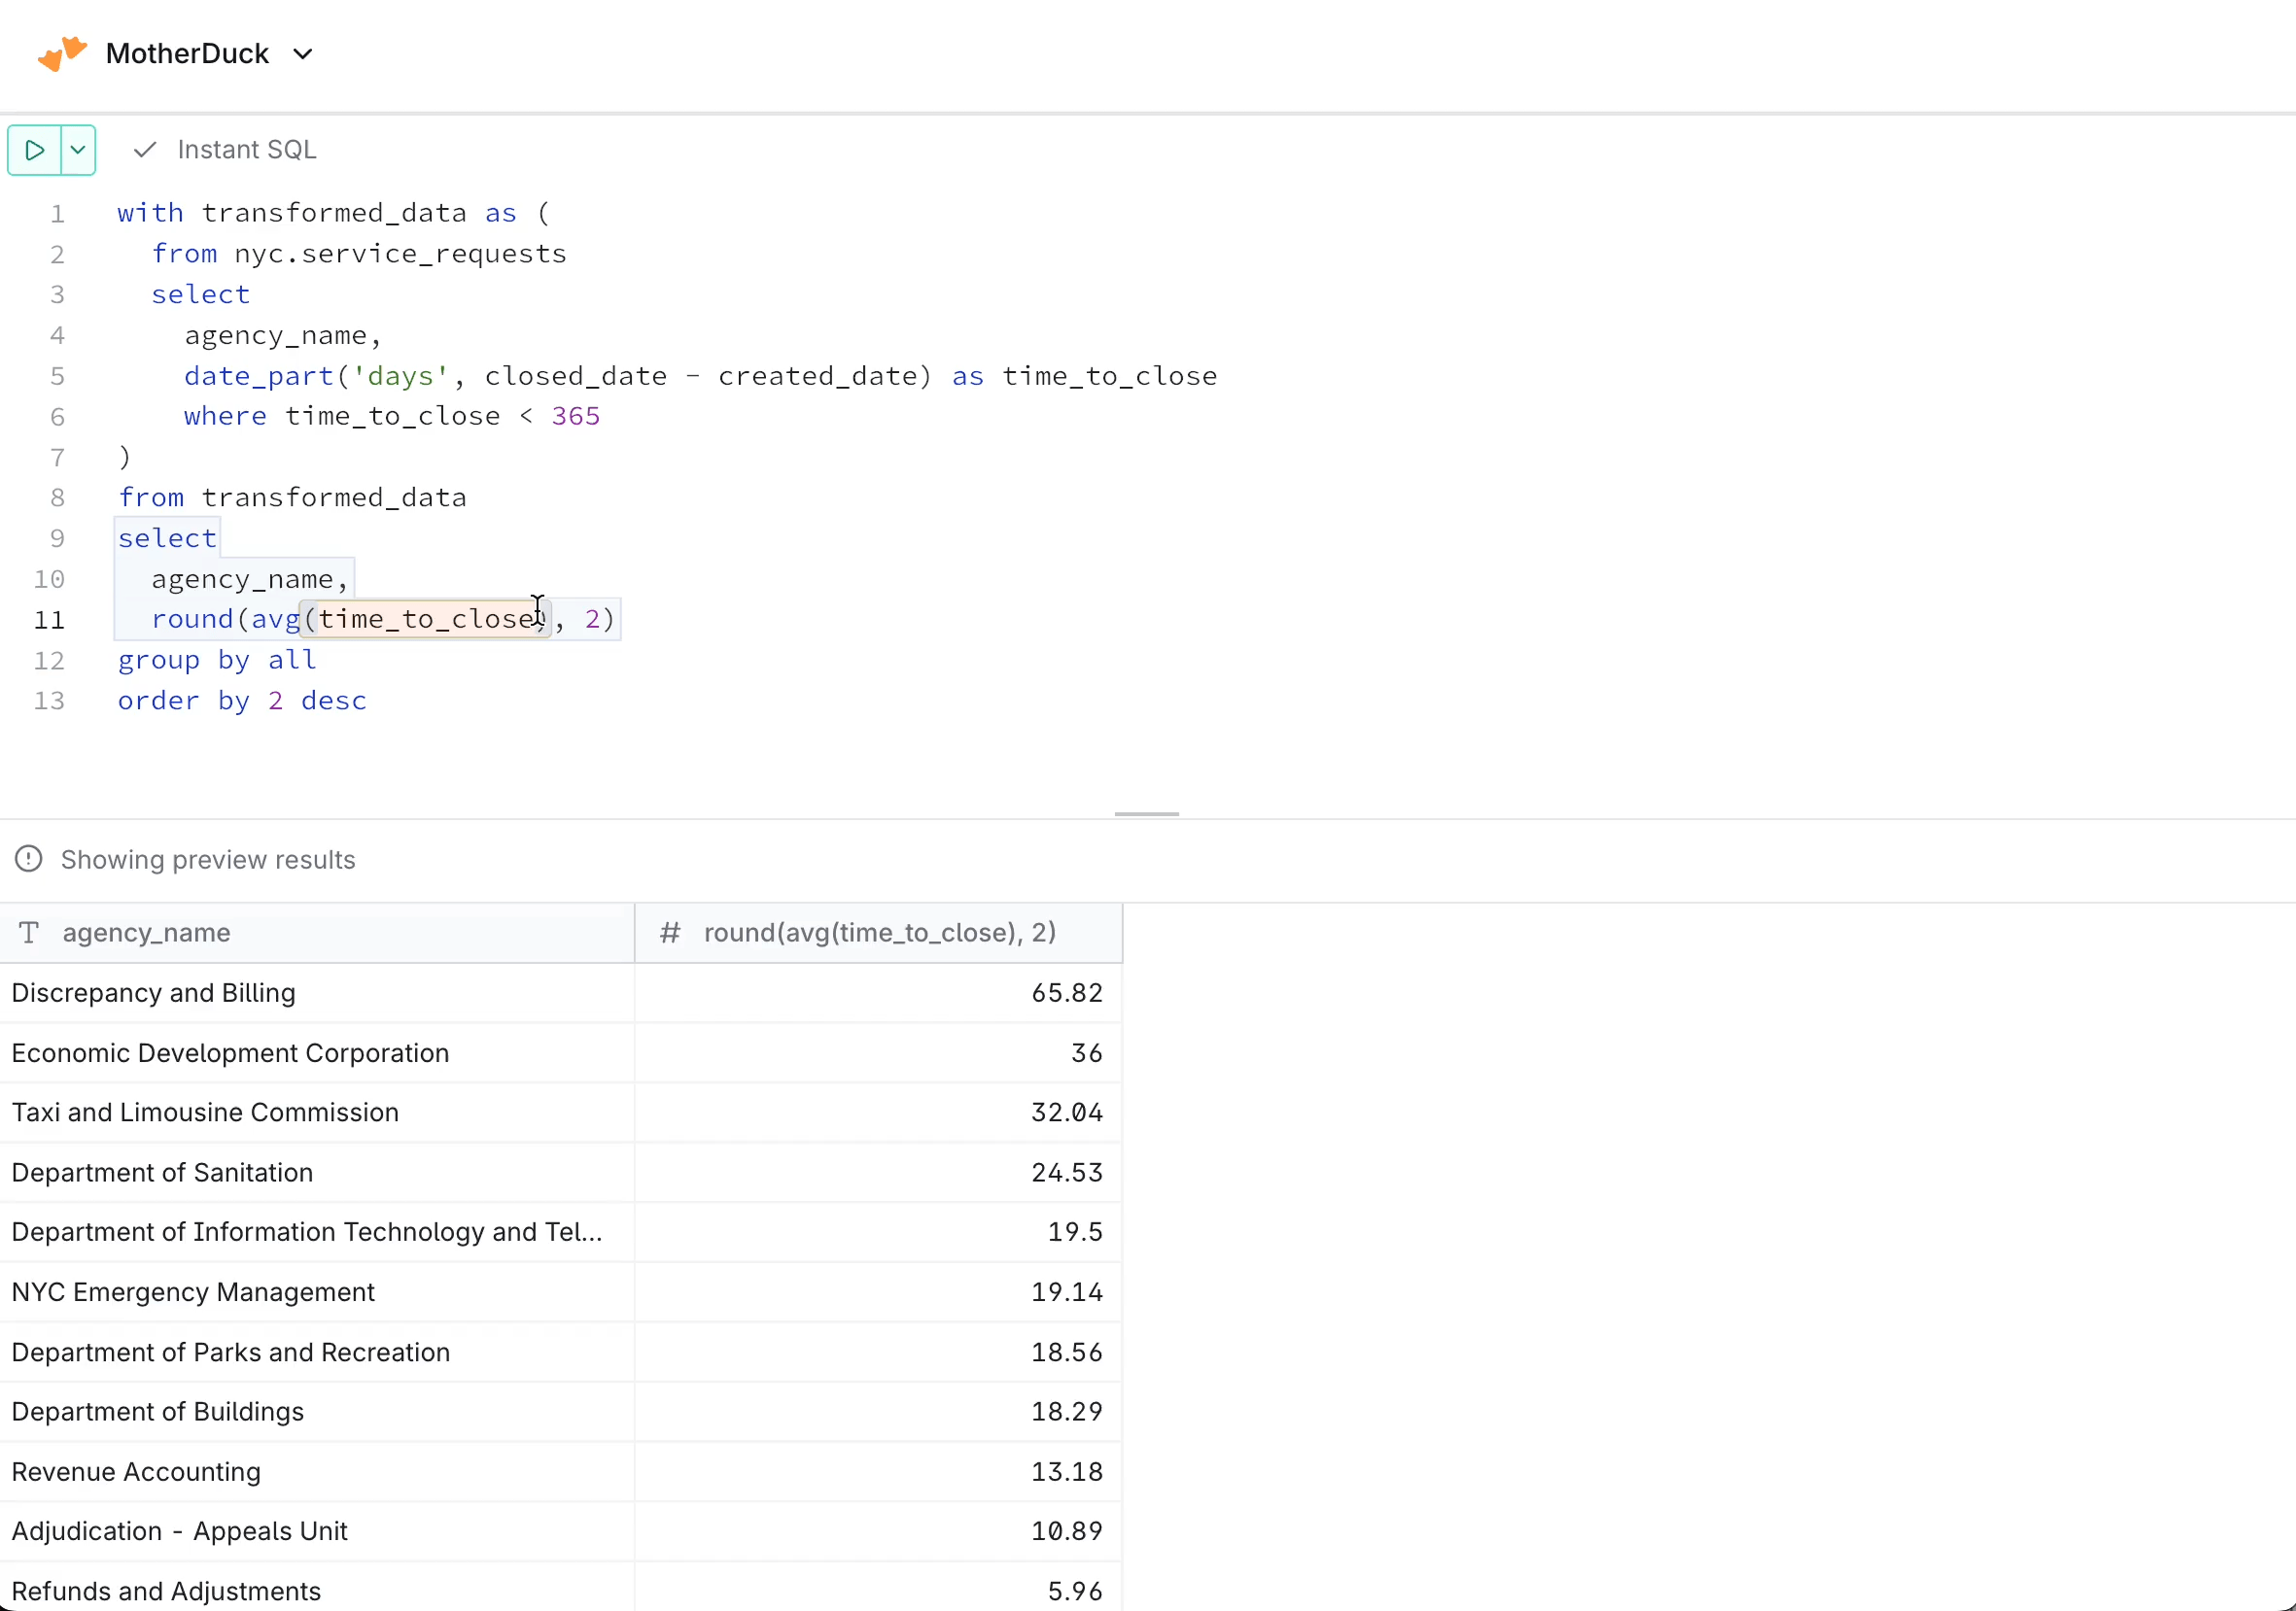Sort by the agency_name column header
The width and height of the screenshot is (2296, 1611).
[146, 934]
